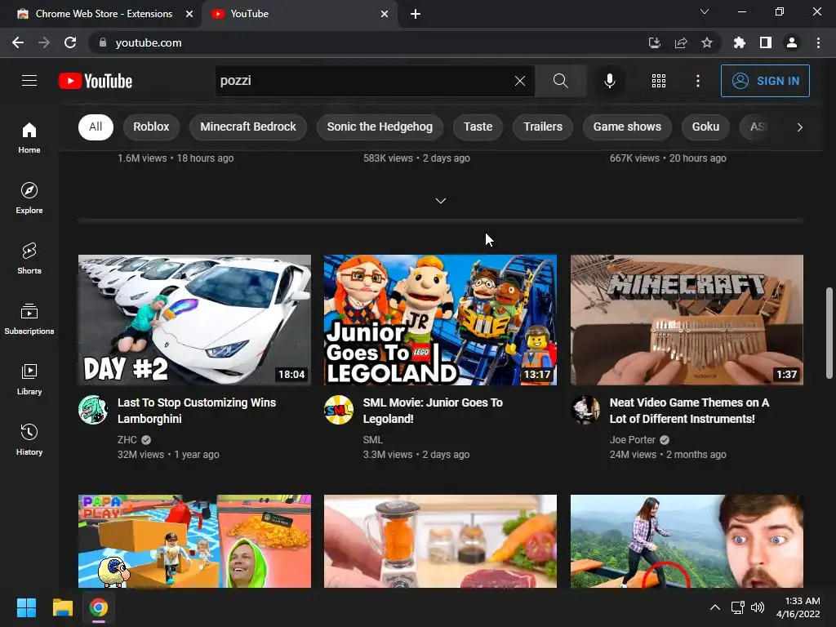
Task: Clear the search box with X
Action: pos(520,81)
